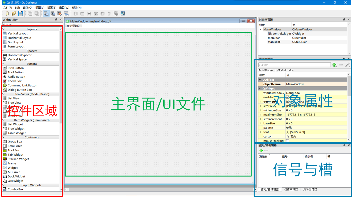This screenshot has width=352, height=197.
Task: Click the 在这里输入 menu placeholder
Action: pyautogui.click(x=74, y=26)
